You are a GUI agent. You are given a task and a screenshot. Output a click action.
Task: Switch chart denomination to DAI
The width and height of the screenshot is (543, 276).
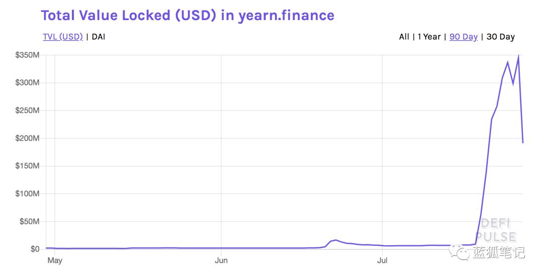[x=99, y=37]
